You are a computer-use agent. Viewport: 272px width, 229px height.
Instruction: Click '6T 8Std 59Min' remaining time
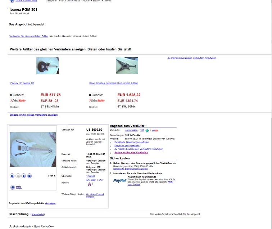[x=126, y=107]
